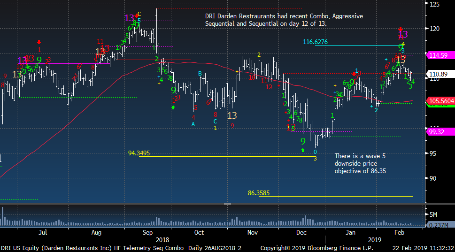Click the cyan wave label B
Screen dimensions: 455x252
click(x=200, y=74)
